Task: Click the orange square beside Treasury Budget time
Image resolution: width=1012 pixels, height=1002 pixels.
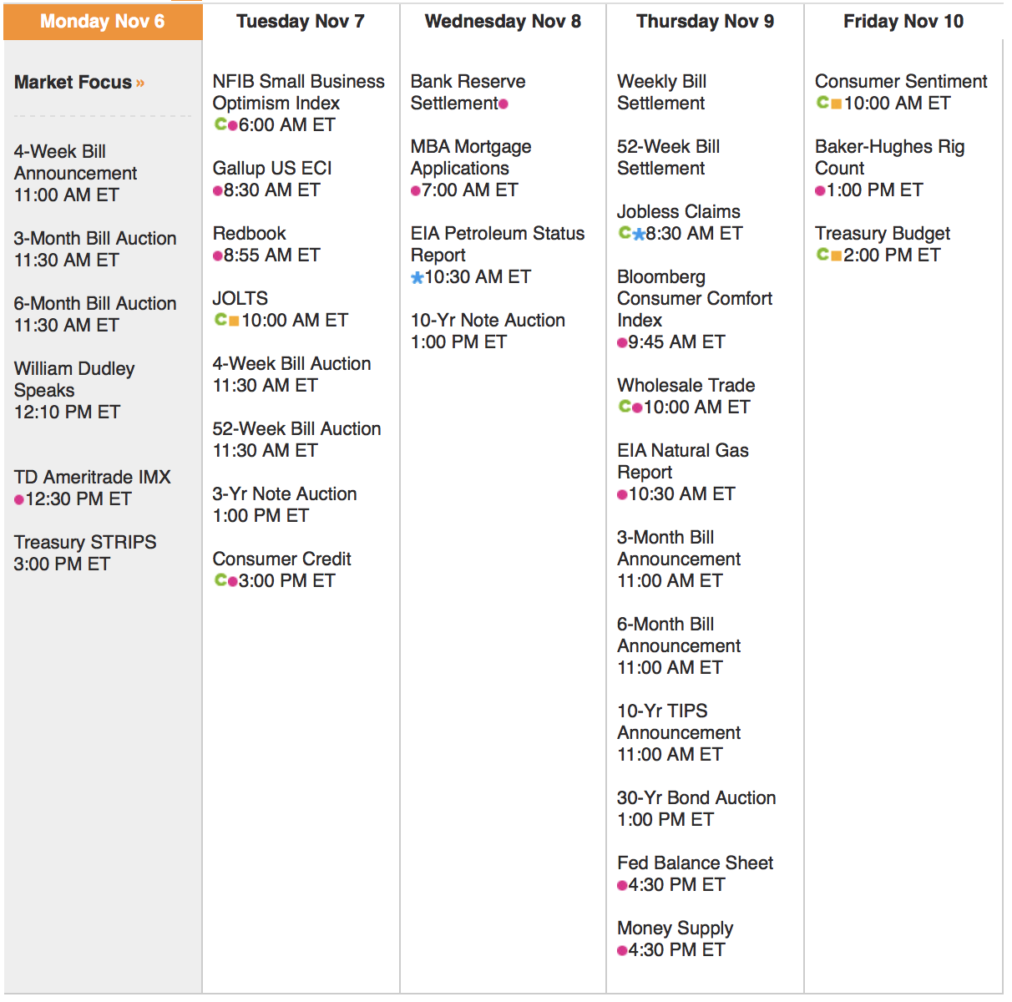Action: [x=836, y=256]
